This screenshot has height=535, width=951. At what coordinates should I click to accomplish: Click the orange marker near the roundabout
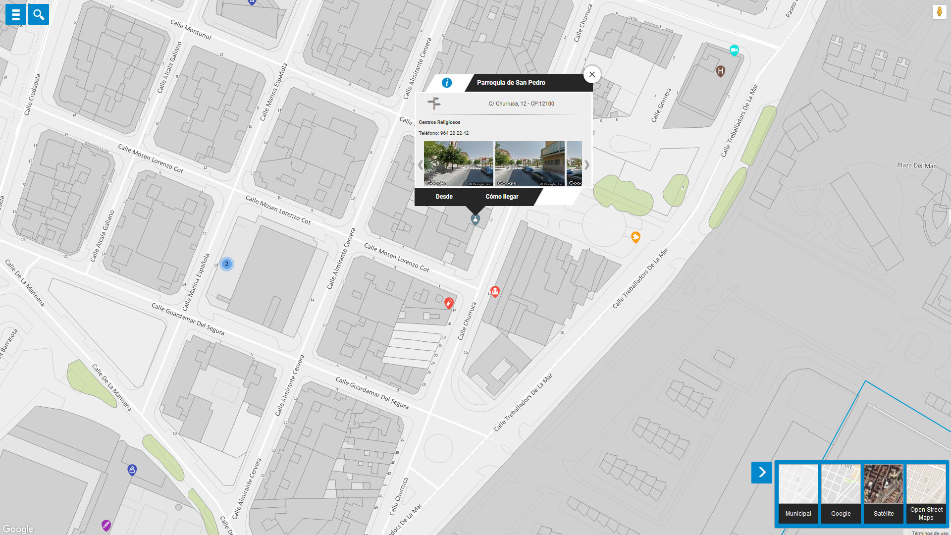click(x=635, y=237)
